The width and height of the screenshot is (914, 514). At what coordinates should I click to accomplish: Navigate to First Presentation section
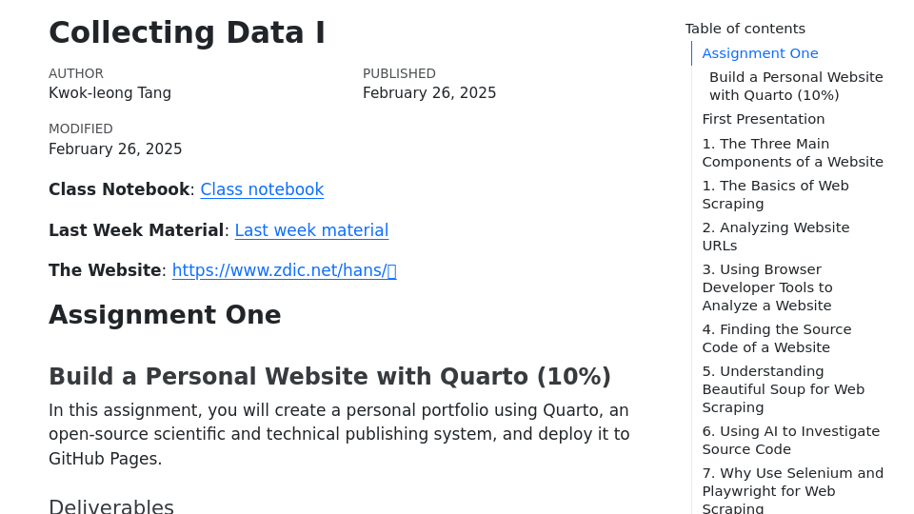[x=763, y=119]
